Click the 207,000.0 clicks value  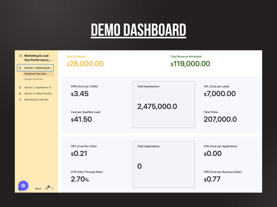click(x=220, y=119)
